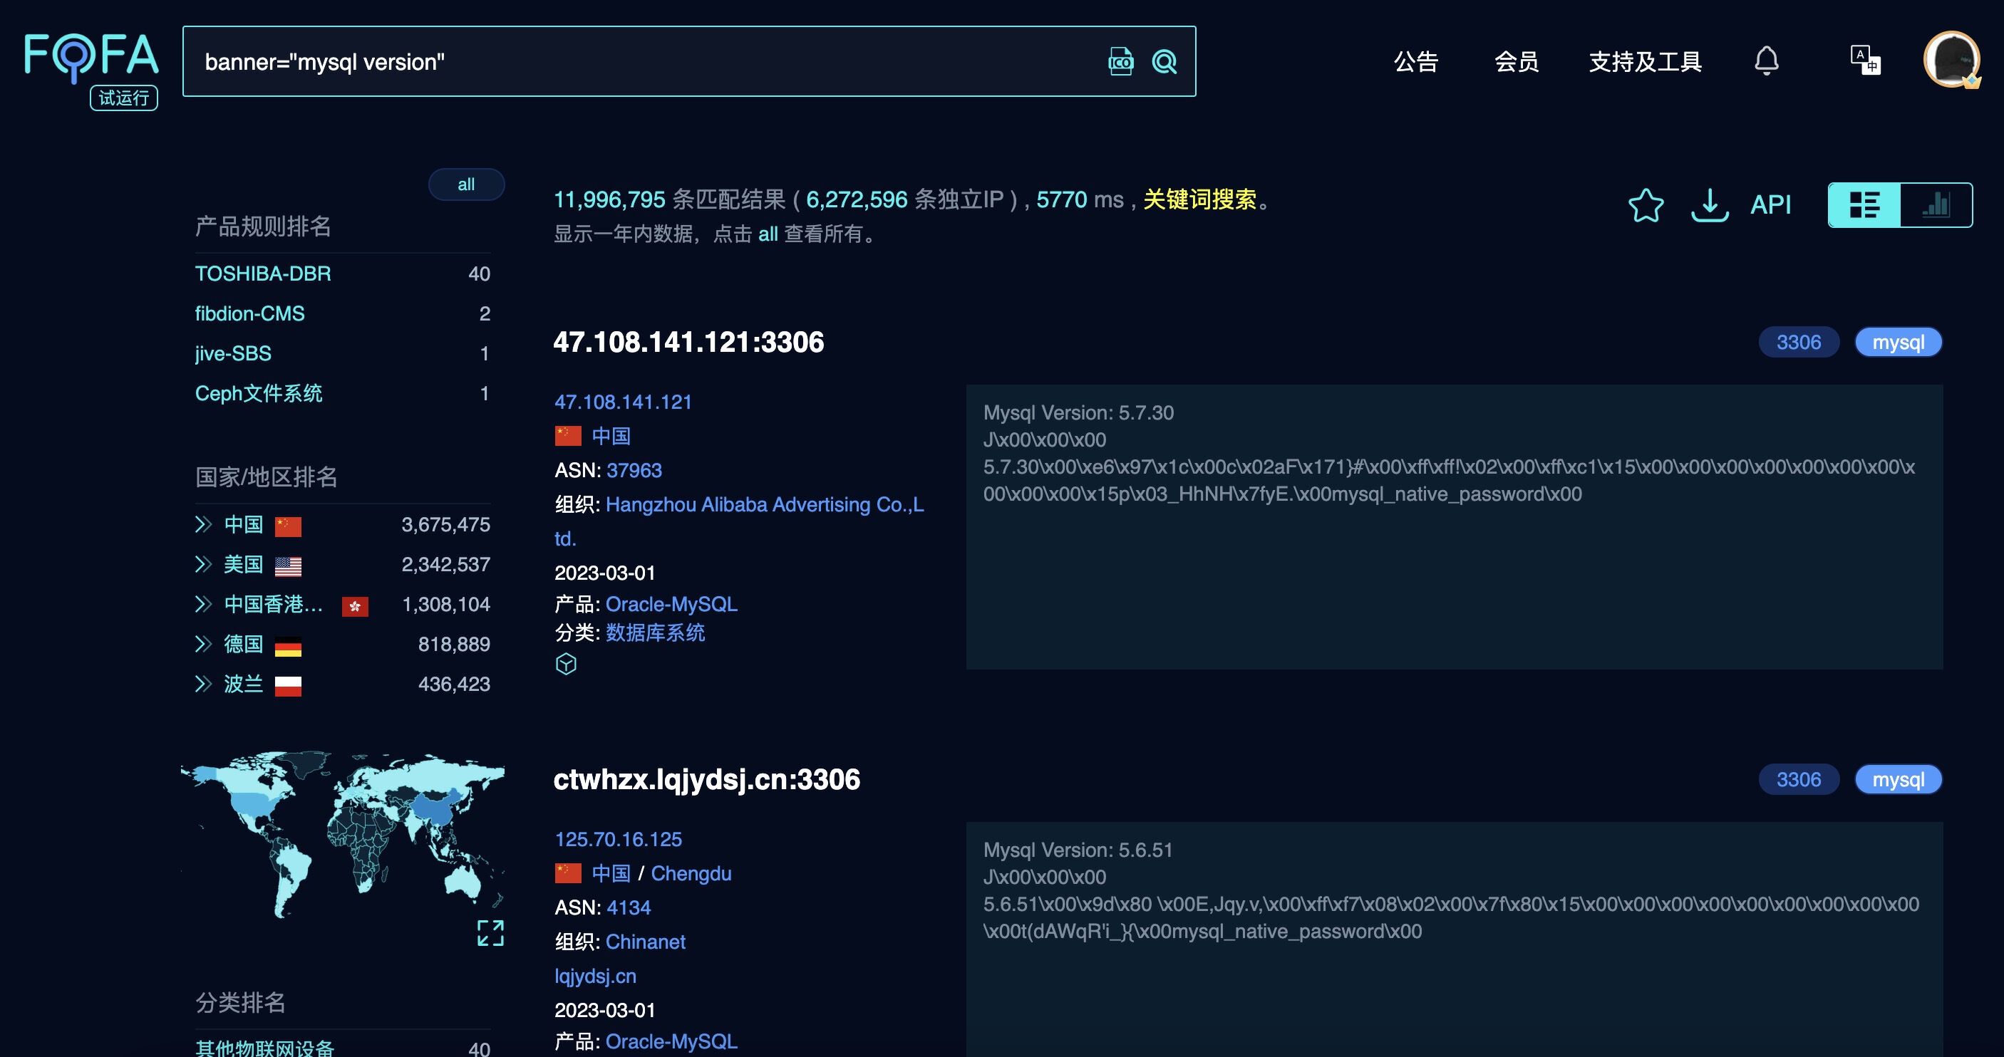Image resolution: width=2004 pixels, height=1057 pixels.
Task: Click 数据库系统 category link
Action: pos(655,632)
